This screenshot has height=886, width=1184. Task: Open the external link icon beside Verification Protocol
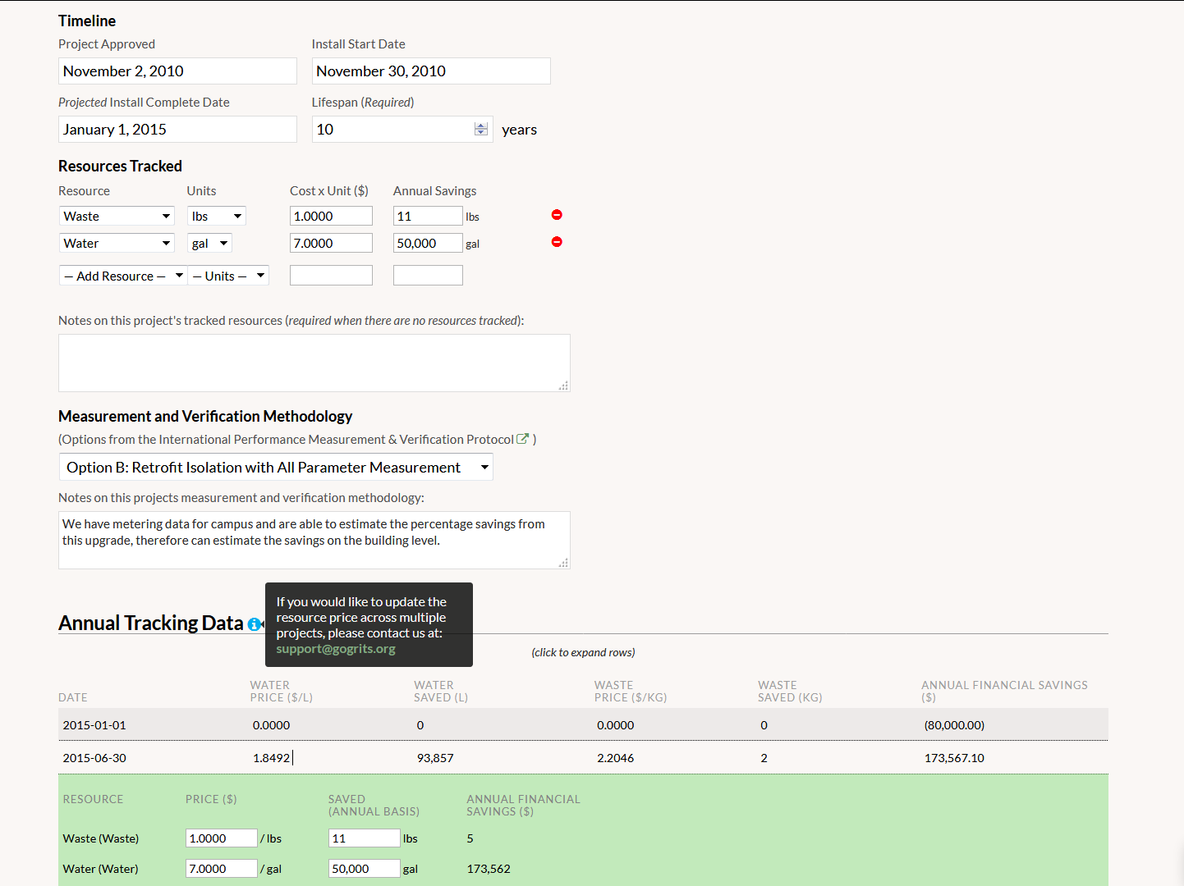522,439
